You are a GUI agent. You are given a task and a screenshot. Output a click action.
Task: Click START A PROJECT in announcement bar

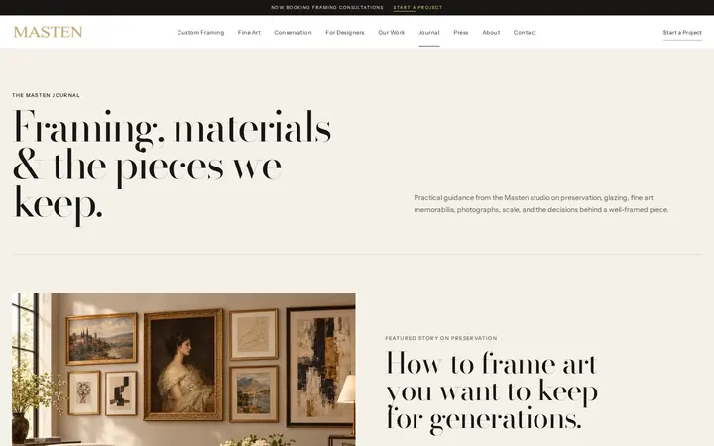417,7
